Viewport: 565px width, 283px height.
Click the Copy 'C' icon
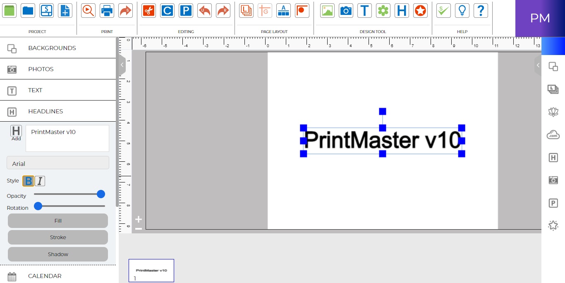[x=167, y=10]
